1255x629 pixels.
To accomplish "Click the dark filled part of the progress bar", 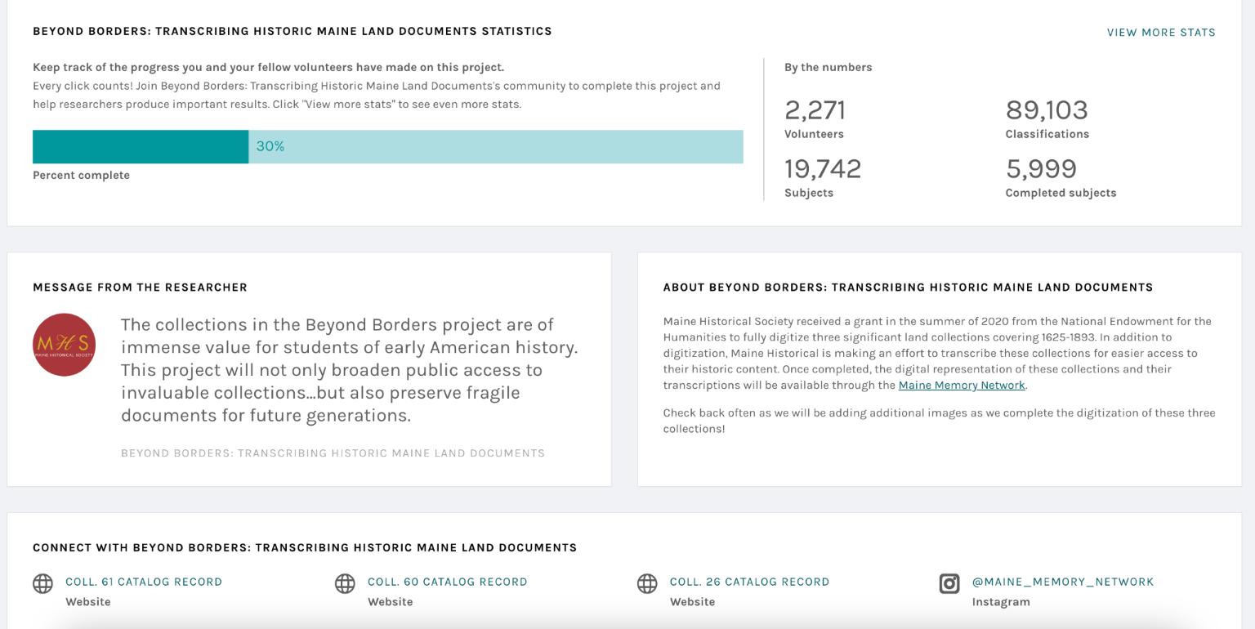I will click(141, 147).
